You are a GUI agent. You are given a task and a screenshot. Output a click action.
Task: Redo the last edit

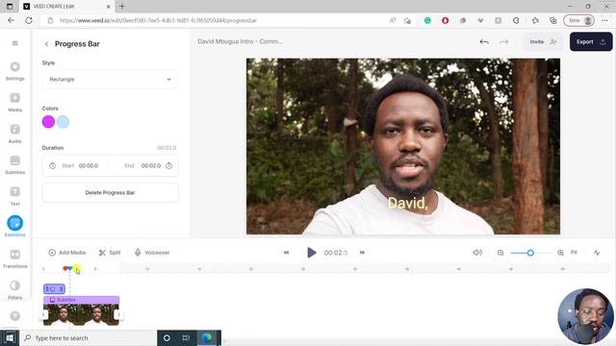(x=503, y=42)
